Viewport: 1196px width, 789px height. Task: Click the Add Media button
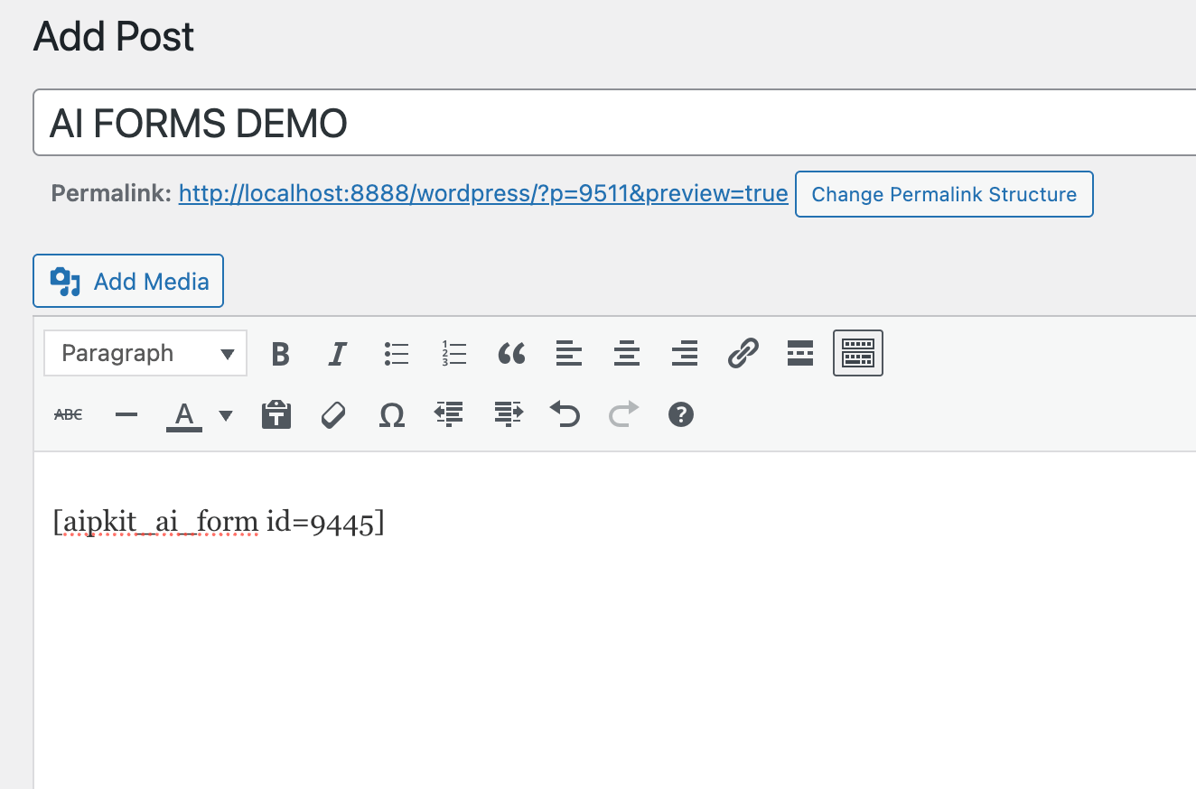(x=128, y=282)
